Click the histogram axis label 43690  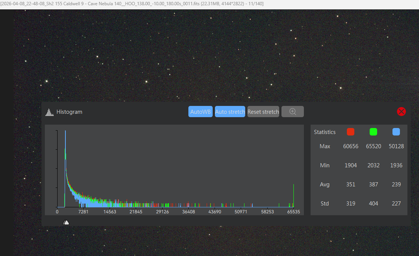[x=215, y=212]
